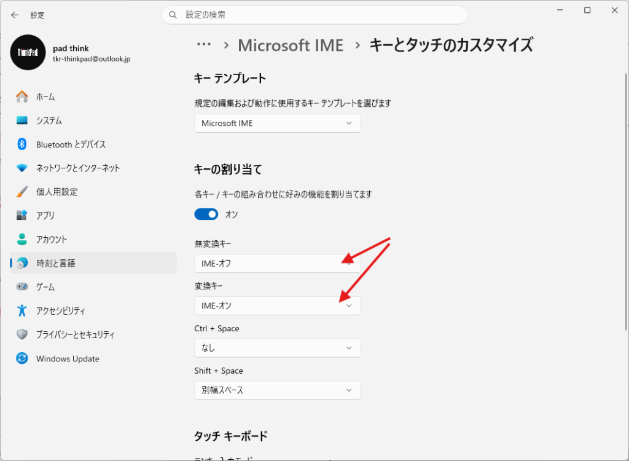Click the 設定の検索 search field

coord(314,15)
